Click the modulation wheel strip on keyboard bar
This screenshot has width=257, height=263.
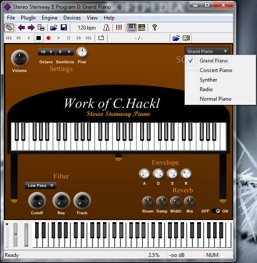pos(26,235)
